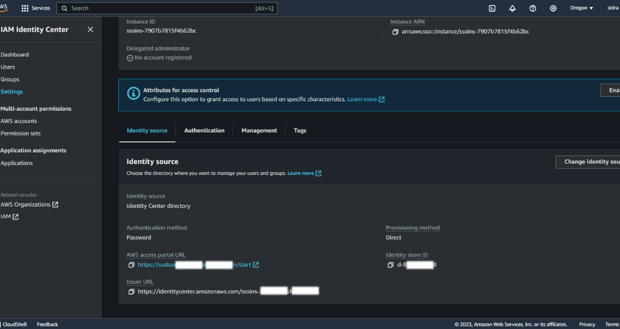Viewport: 620px width, 329px height.
Task: Open Feedback in footer
Action: click(x=48, y=324)
